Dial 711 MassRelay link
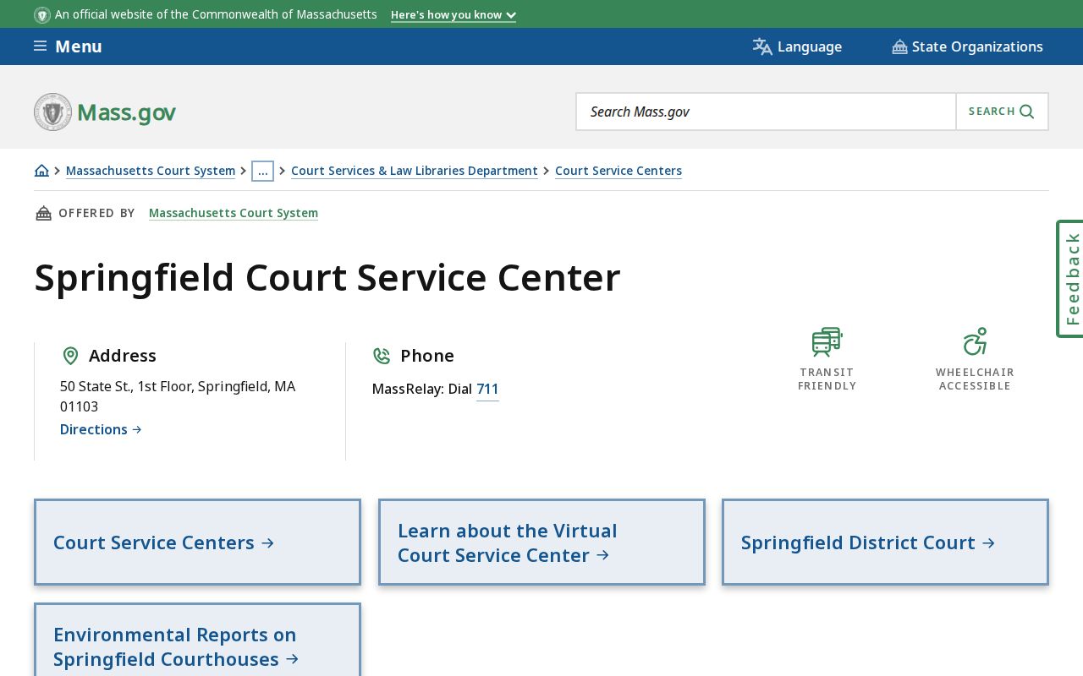The width and height of the screenshot is (1083, 676). click(487, 389)
